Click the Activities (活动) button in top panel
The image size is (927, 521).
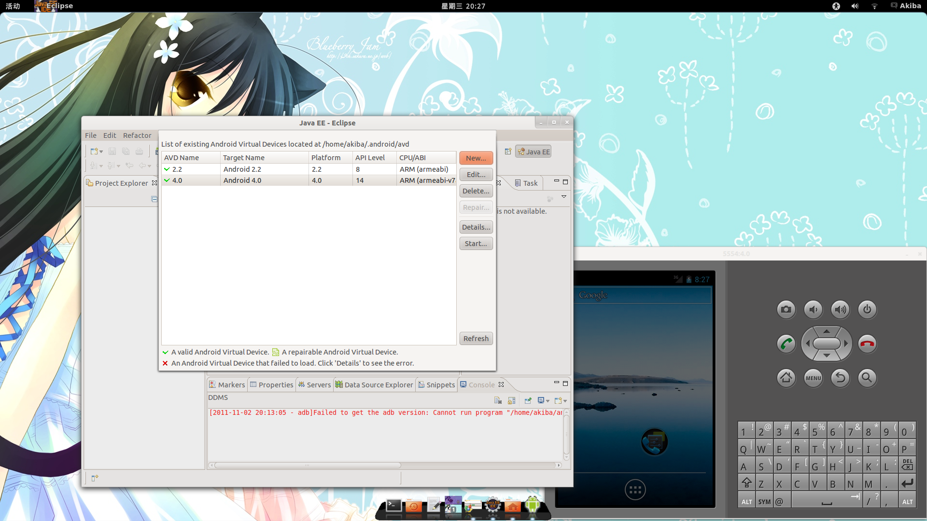pos(13,6)
